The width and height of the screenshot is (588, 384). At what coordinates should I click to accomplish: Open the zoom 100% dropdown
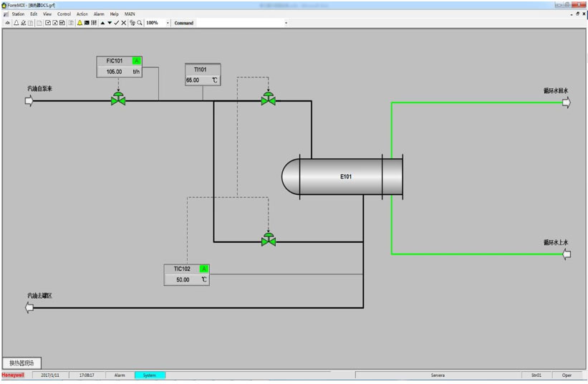coord(168,23)
